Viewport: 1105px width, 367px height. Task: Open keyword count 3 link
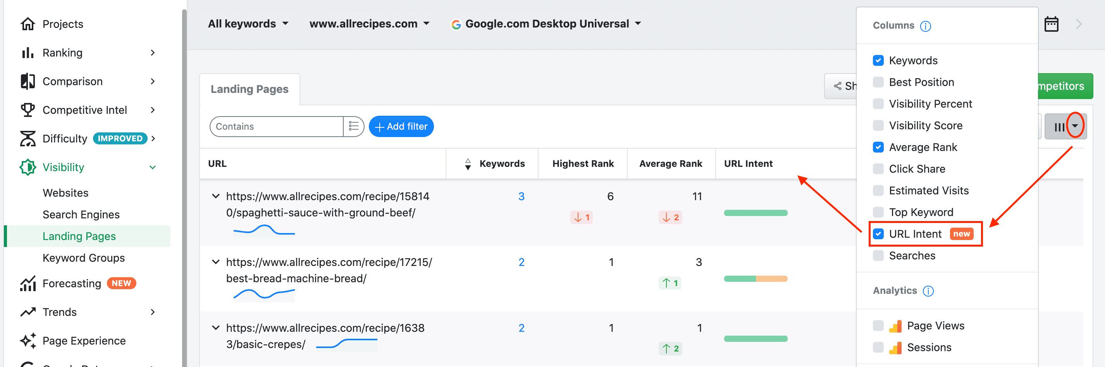(521, 196)
